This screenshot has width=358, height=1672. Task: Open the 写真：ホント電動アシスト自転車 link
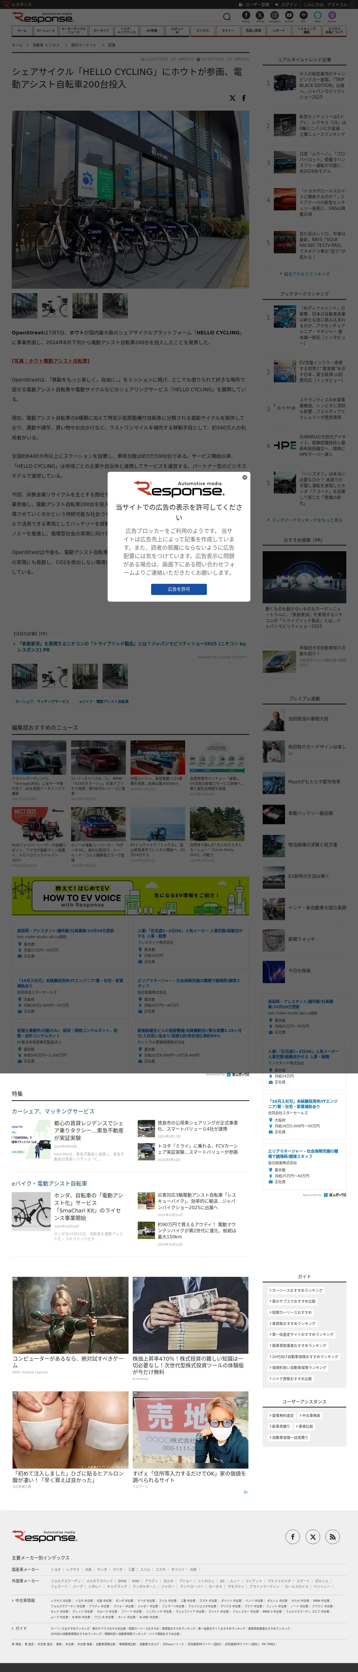(x=51, y=361)
